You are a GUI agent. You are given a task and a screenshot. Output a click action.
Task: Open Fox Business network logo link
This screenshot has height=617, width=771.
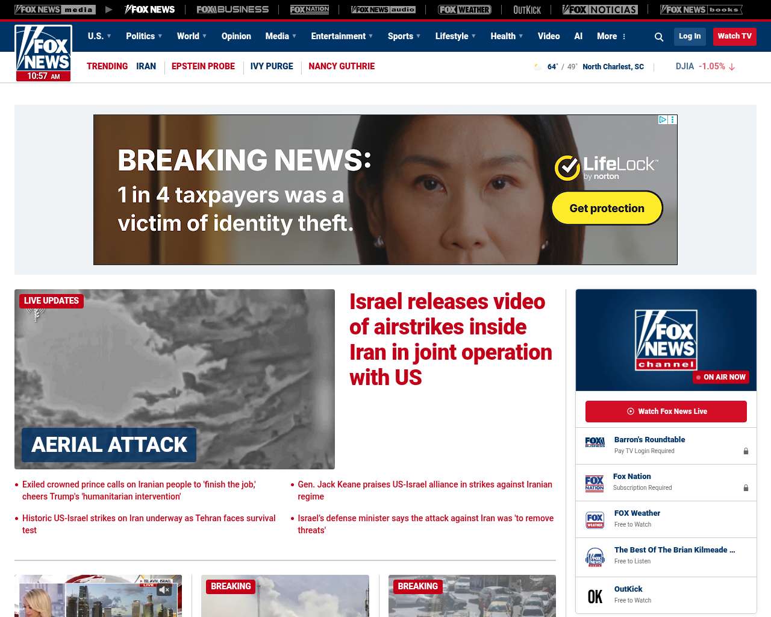pos(233,10)
